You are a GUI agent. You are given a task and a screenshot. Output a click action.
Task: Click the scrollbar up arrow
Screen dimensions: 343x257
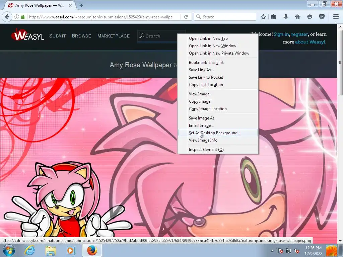340,27
